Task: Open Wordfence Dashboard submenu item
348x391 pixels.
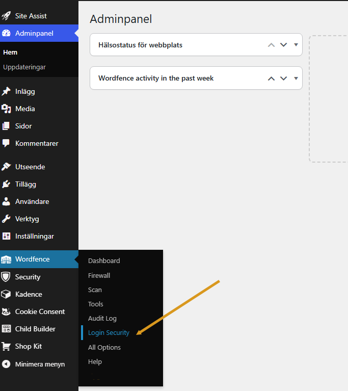Action: pyautogui.click(x=104, y=260)
